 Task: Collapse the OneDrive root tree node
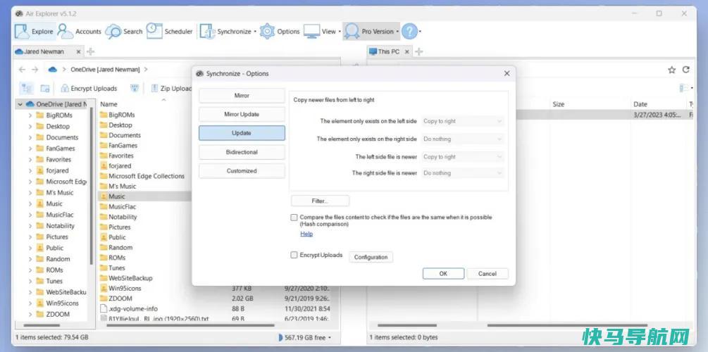click(20, 104)
